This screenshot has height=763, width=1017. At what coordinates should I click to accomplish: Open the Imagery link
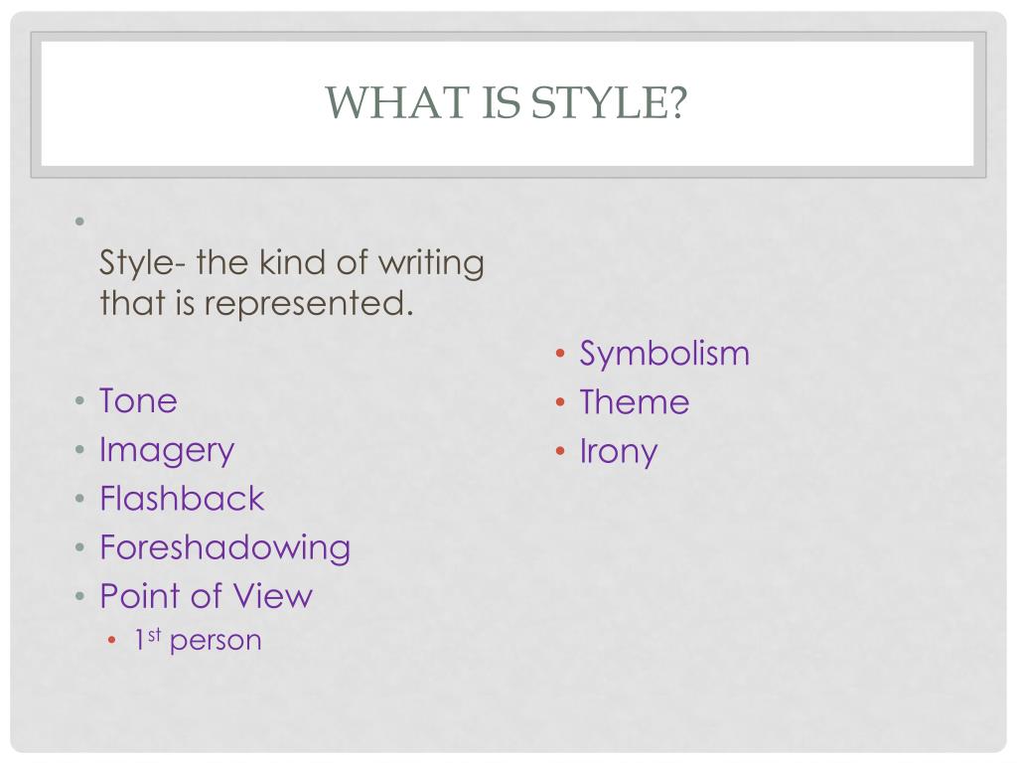tap(167, 450)
